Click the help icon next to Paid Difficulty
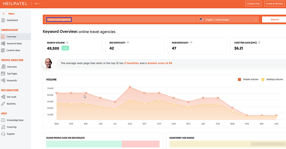286x149 pixels. pyautogui.click(x=191, y=42)
